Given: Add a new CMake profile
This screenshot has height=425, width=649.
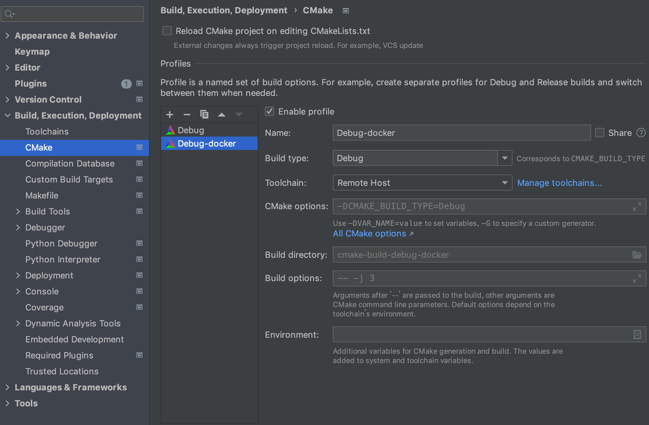Looking at the screenshot, I should click(x=170, y=115).
